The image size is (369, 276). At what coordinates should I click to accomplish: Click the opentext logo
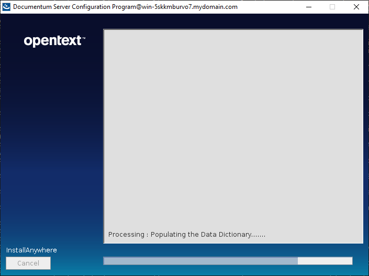54,41
